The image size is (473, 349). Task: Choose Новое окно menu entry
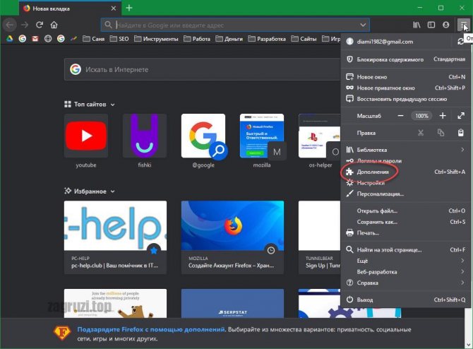[405, 77]
